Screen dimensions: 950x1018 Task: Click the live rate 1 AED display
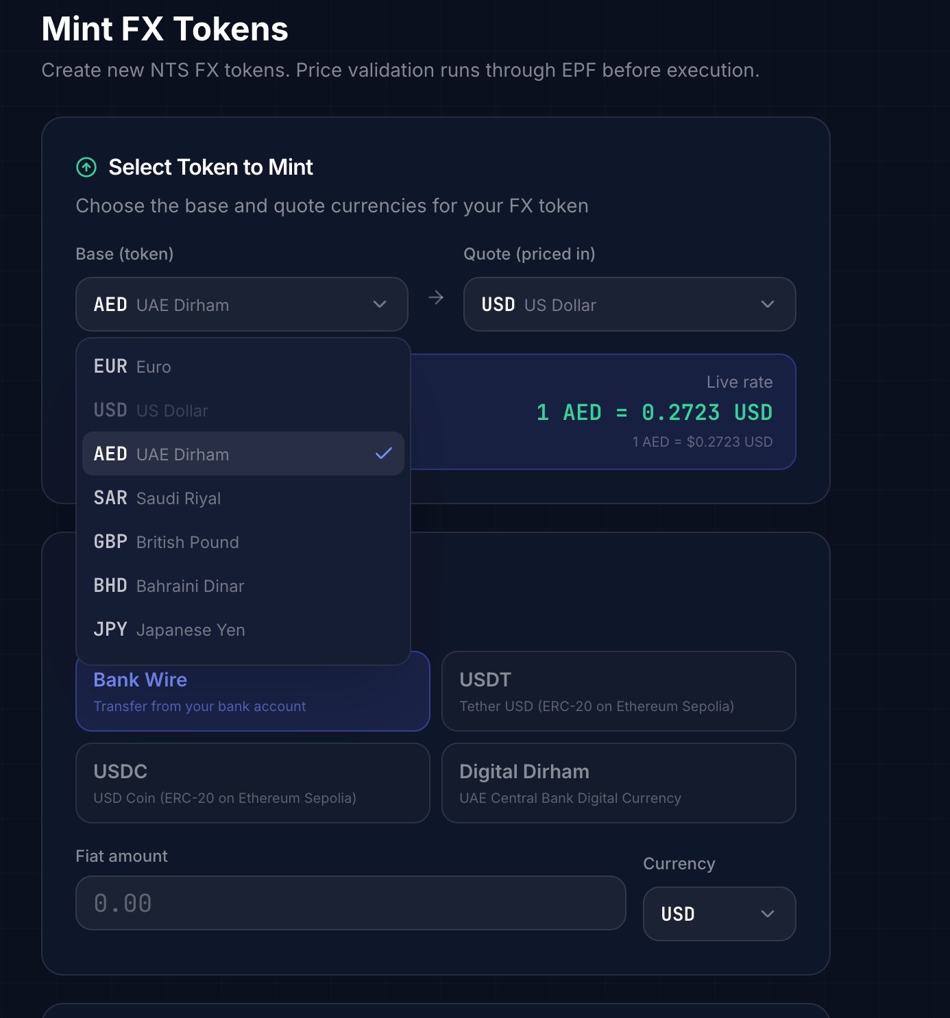tap(654, 412)
